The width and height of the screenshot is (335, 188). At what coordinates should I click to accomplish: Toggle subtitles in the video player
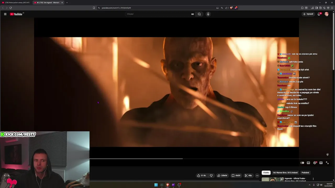pyautogui.click(x=308, y=163)
